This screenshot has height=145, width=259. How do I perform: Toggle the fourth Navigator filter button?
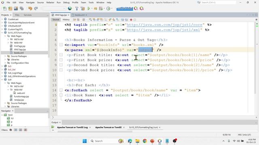pos(25,130)
